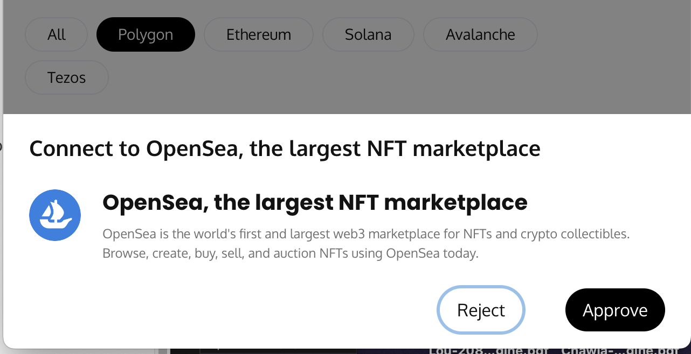Choose the Polygon network filter
Image resolution: width=691 pixels, height=354 pixels.
click(146, 34)
